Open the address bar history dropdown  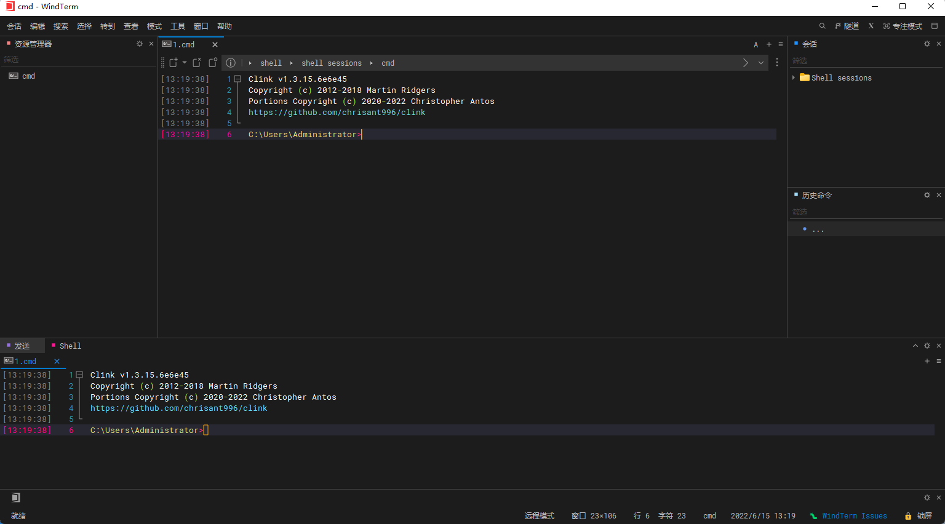(761, 63)
